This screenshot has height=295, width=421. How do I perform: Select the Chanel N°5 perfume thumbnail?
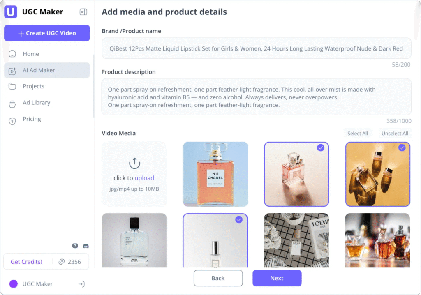(x=215, y=174)
